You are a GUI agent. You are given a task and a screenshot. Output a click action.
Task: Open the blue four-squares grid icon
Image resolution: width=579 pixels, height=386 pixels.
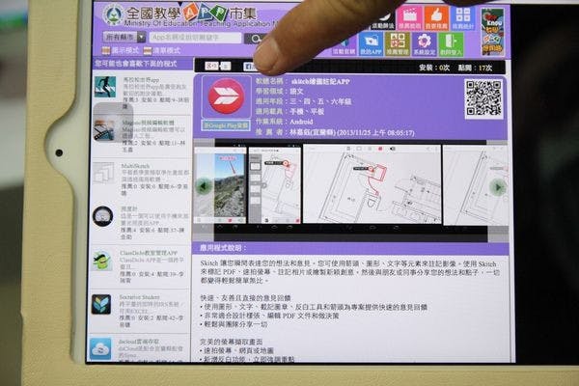462,18
